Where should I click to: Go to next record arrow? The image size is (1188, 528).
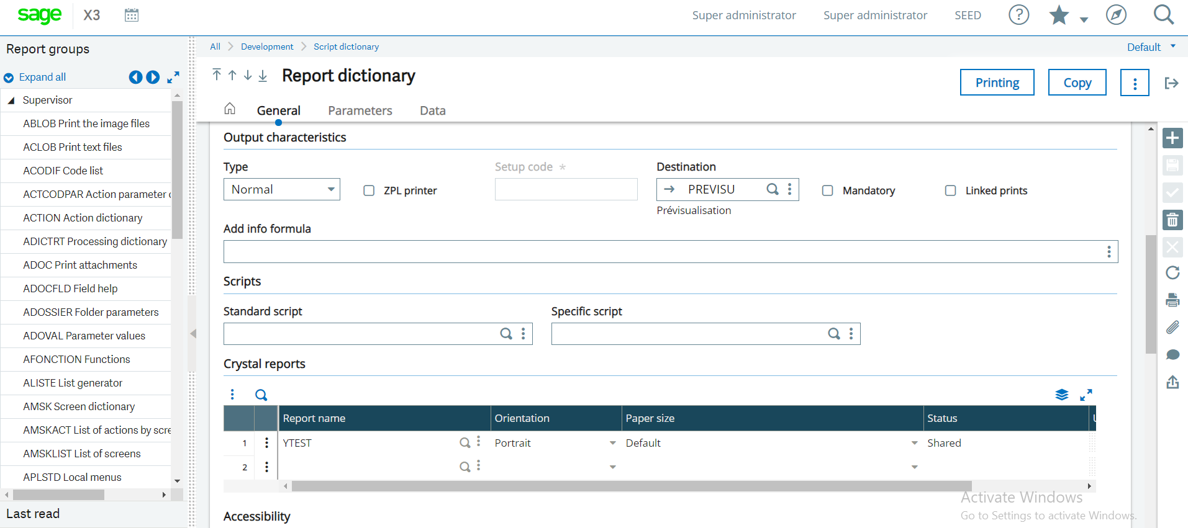click(x=248, y=75)
